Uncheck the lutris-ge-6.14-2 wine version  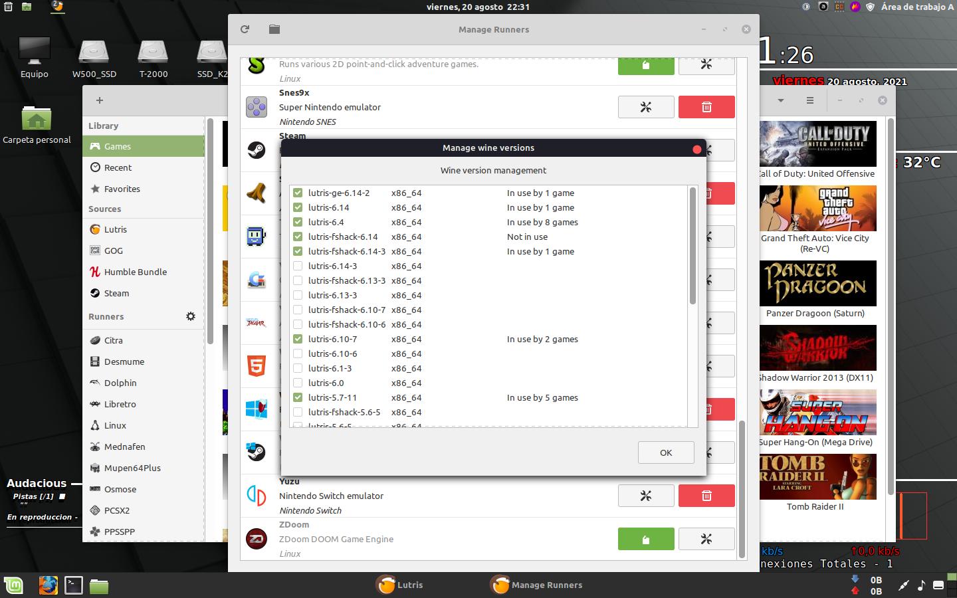tap(297, 193)
